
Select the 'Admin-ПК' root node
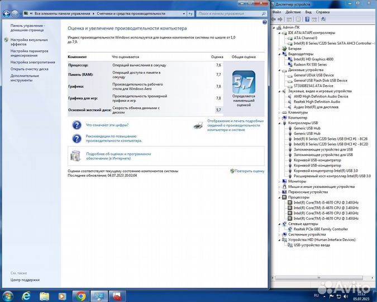(291, 27)
